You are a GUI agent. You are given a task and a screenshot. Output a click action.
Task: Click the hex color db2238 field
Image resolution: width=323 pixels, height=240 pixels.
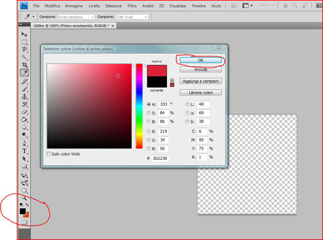(160, 158)
